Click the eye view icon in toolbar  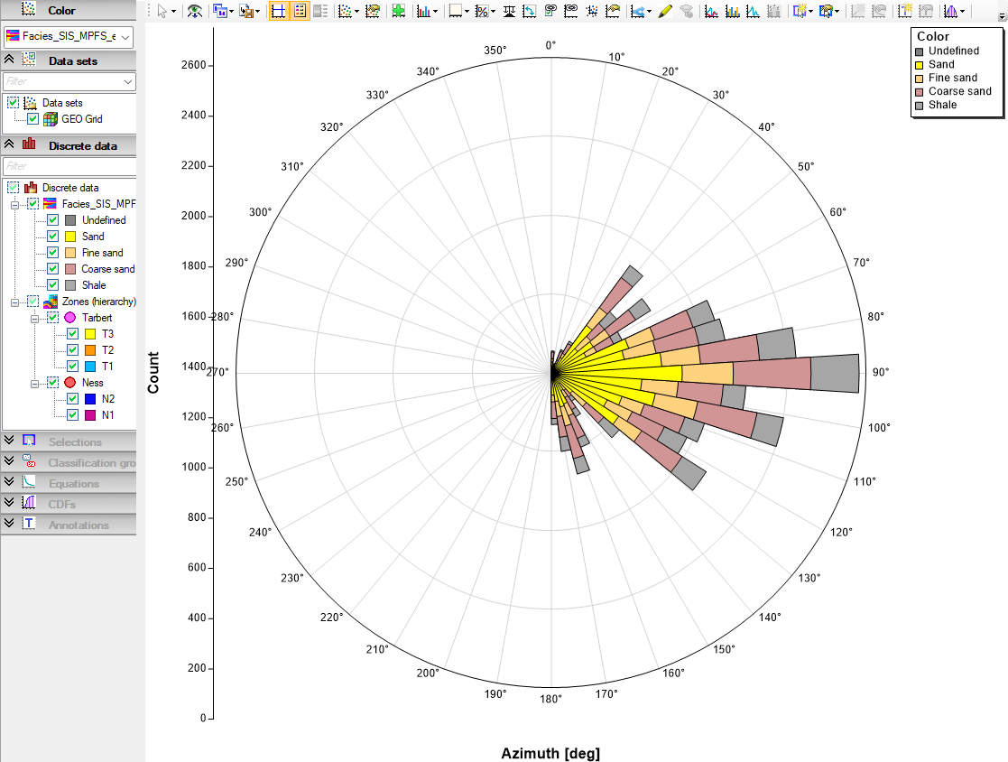[x=194, y=11]
